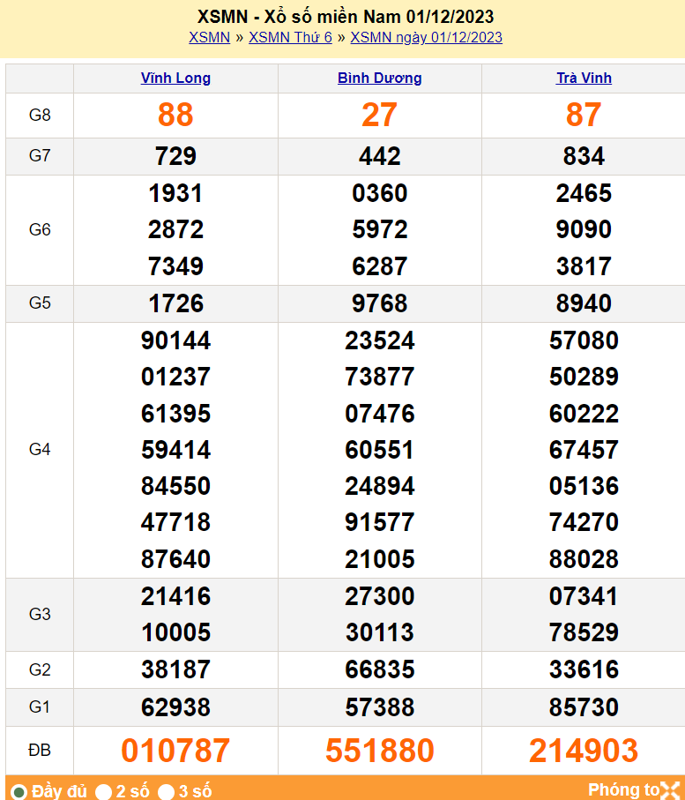Image resolution: width=685 pixels, height=800 pixels.
Task: Click Bình Dương special prize 551880
Action: pos(379,751)
